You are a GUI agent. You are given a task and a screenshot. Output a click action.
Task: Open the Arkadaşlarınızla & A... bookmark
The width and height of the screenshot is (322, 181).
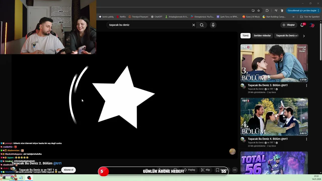[176, 17]
